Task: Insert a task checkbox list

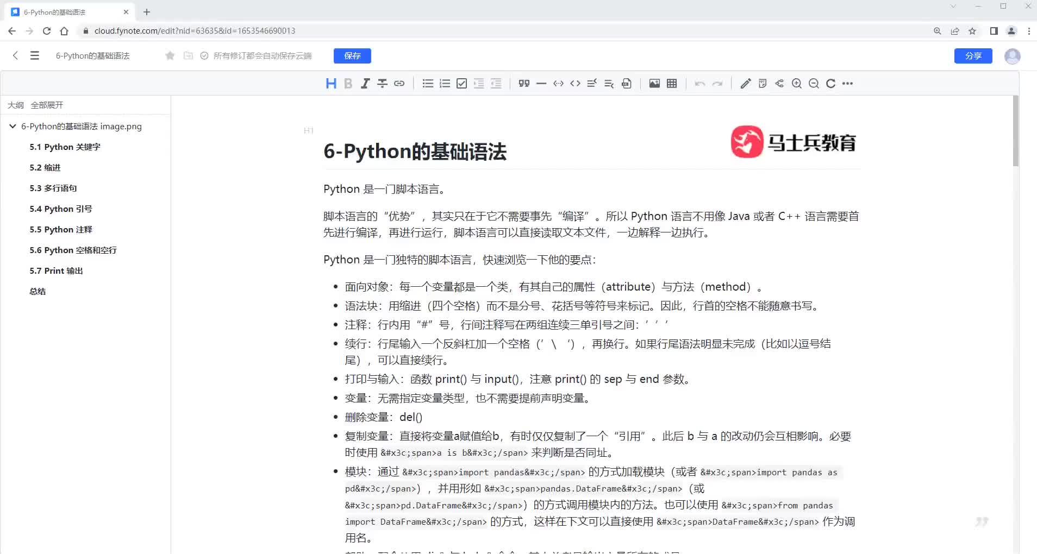Action: click(x=461, y=84)
